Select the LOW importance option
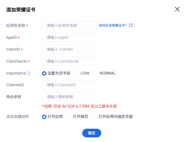 click(77, 73)
